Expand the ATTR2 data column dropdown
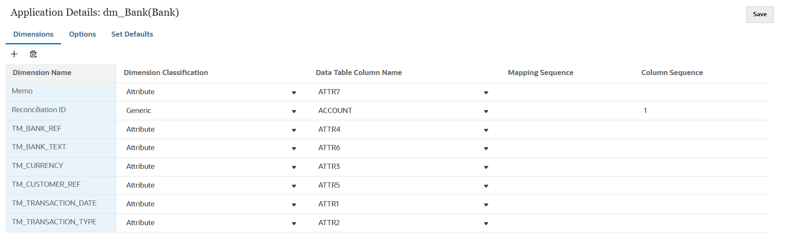The image size is (788, 252). (486, 223)
